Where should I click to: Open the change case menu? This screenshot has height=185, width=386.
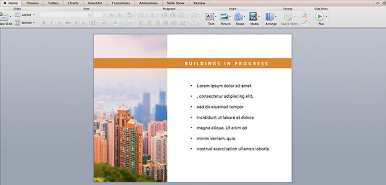click(105, 23)
